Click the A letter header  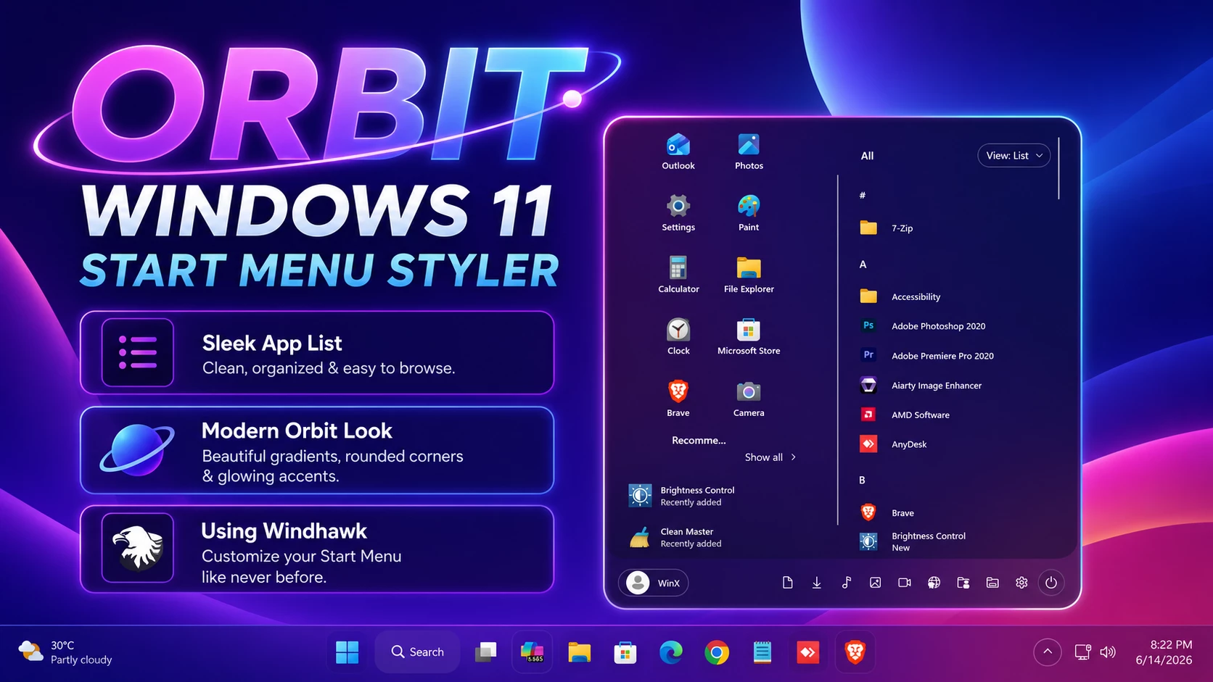pyautogui.click(x=863, y=265)
